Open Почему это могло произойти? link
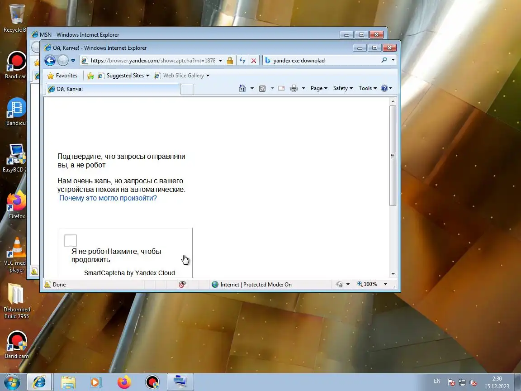 (x=108, y=198)
